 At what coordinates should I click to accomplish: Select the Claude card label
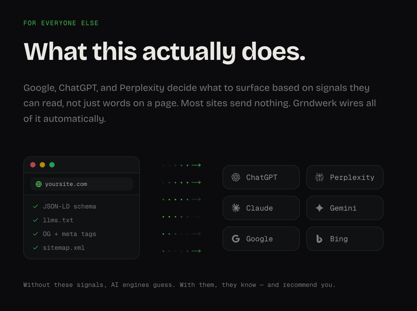coord(260,208)
